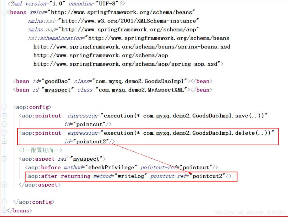
Task: Click the id="pointcut" attribute value
Action: [89, 124]
